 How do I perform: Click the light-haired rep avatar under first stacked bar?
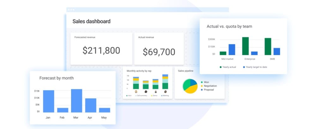(136, 92)
